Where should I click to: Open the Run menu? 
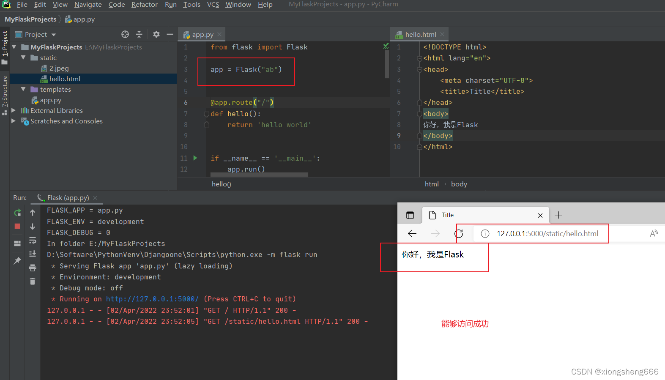[171, 4]
